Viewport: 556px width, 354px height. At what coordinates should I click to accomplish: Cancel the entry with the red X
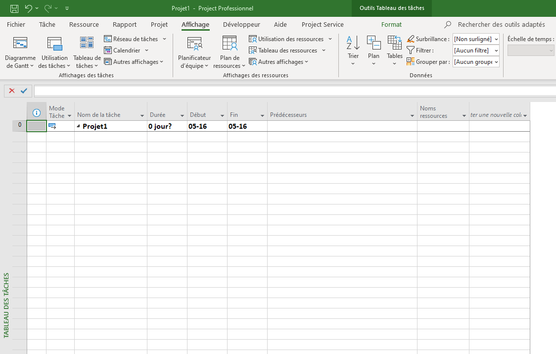click(12, 91)
